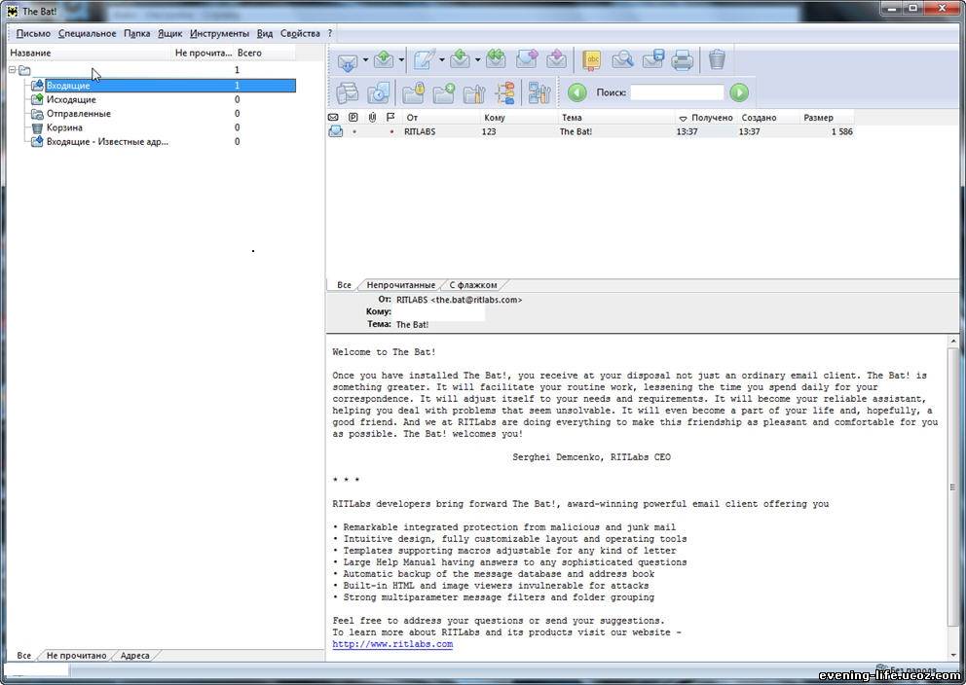Click the stacked envelopes icon in second toolbar row
This screenshot has height=685, width=966.
point(348,93)
